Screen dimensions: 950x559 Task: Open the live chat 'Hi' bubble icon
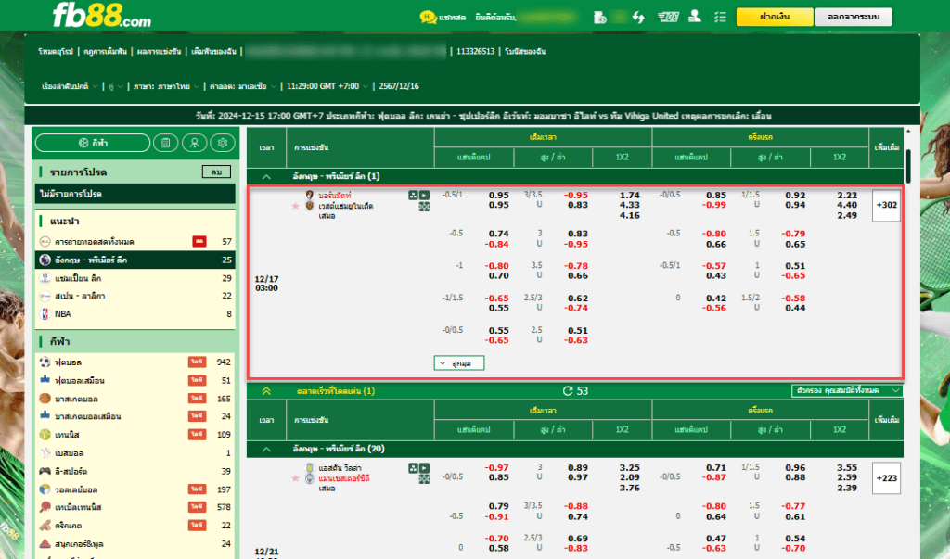428,17
